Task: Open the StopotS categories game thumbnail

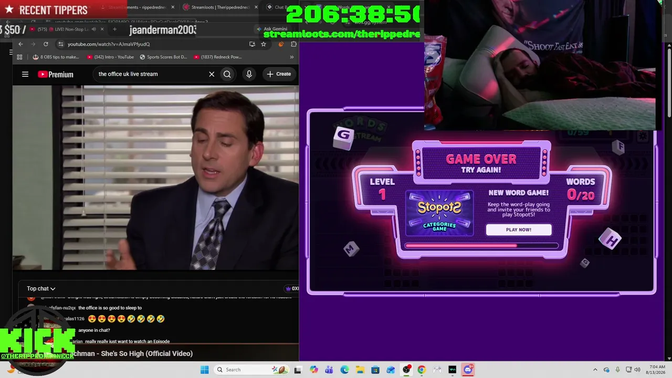Action: (439, 213)
